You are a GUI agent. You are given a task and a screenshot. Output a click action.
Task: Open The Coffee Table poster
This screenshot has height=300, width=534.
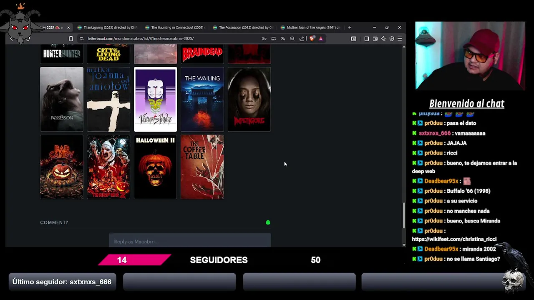(202, 167)
